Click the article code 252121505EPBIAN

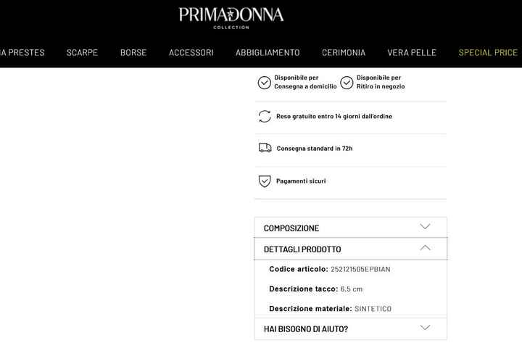click(360, 269)
